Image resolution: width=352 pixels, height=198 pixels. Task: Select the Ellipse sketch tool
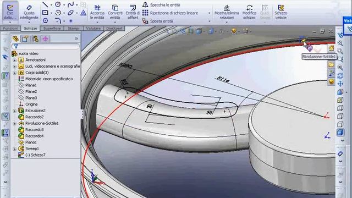click(x=71, y=13)
